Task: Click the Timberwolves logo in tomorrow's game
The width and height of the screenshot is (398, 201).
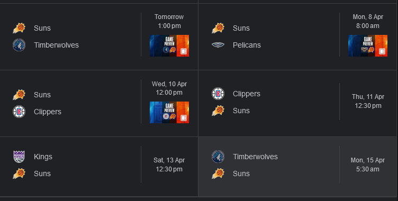Action: click(19, 45)
